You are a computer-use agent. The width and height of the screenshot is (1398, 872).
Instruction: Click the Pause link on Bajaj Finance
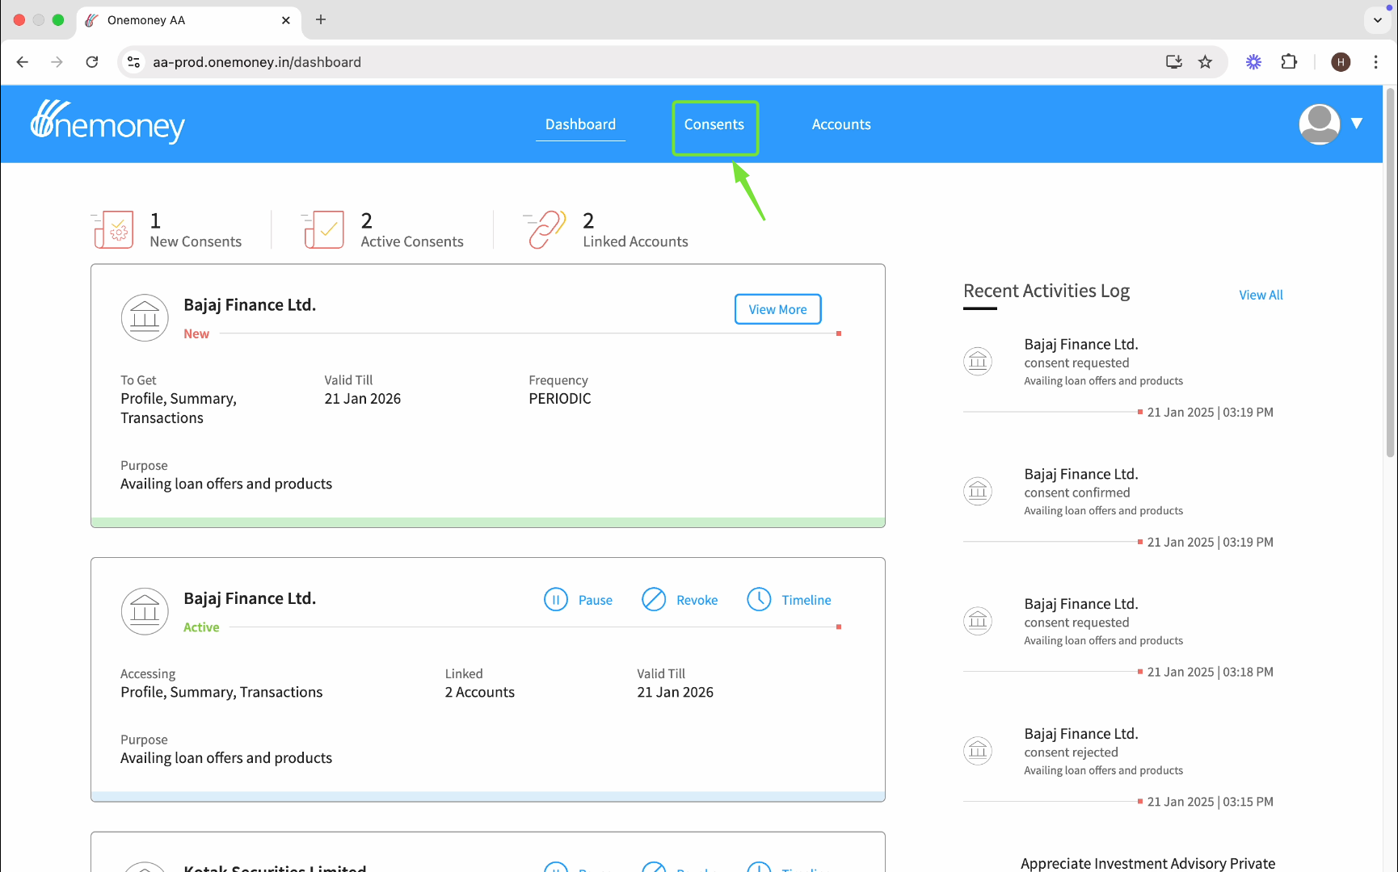click(596, 601)
